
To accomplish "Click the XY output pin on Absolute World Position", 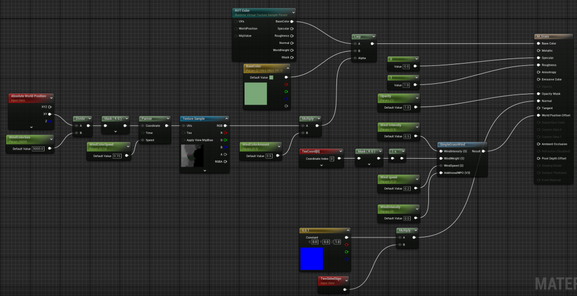I will 50,114.
